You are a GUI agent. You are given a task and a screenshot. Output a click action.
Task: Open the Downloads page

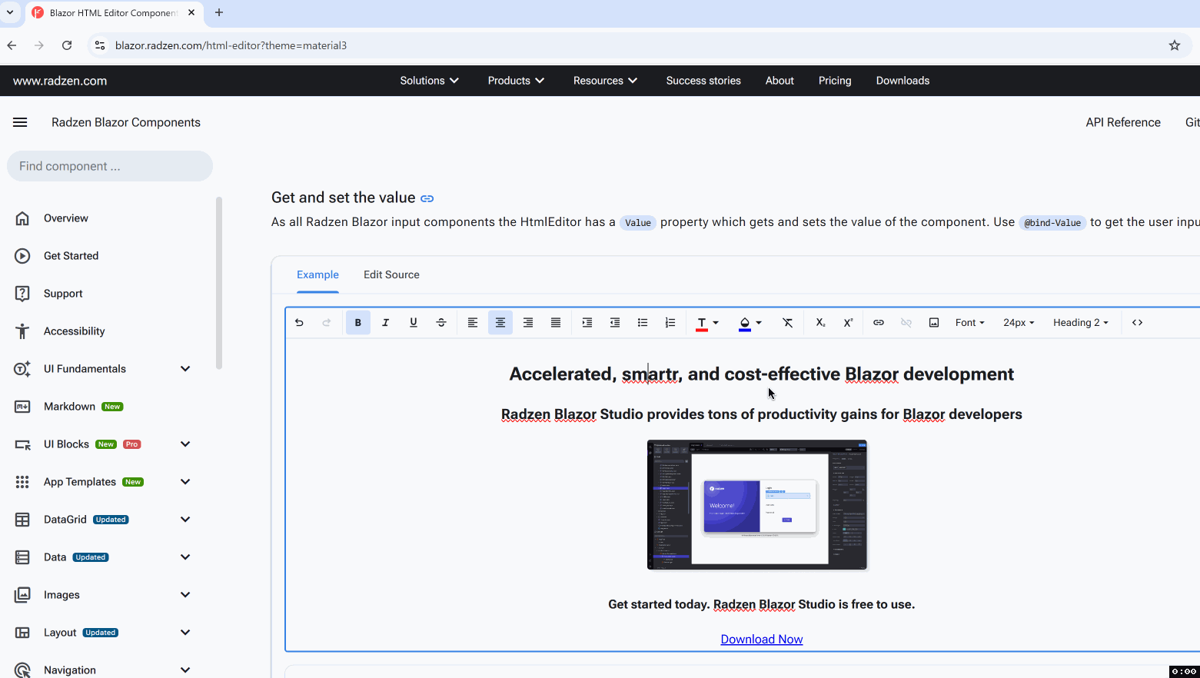coord(902,81)
